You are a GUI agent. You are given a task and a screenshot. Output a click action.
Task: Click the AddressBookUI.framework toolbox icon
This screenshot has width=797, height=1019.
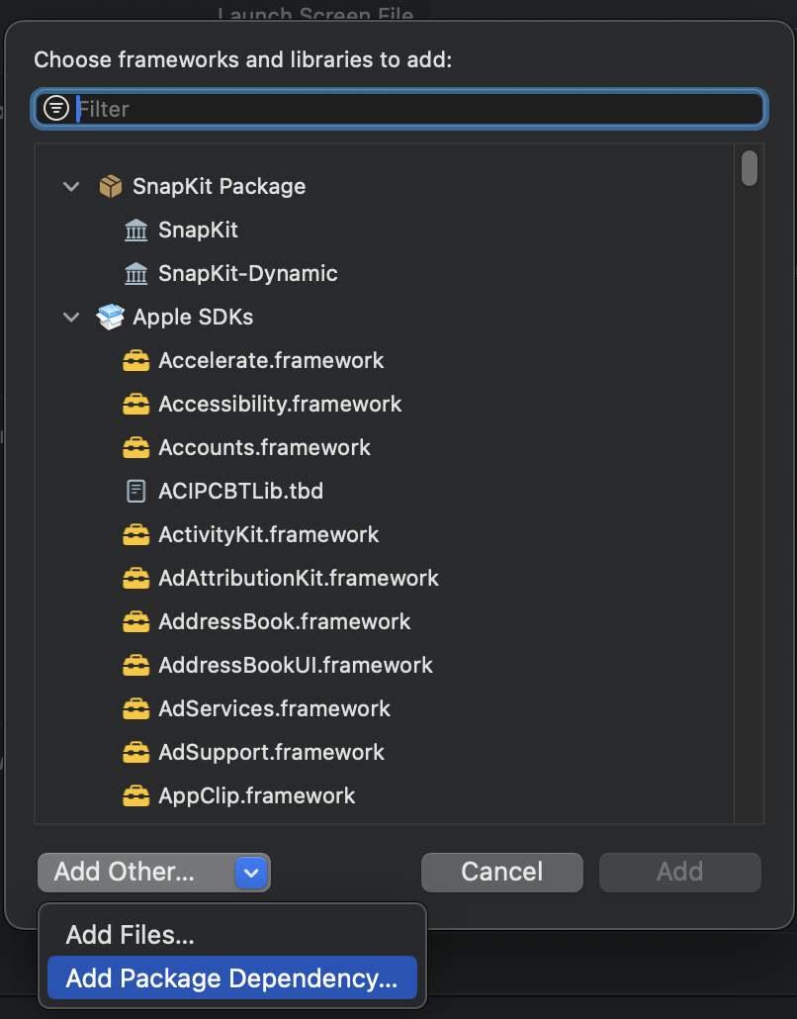(135, 666)
